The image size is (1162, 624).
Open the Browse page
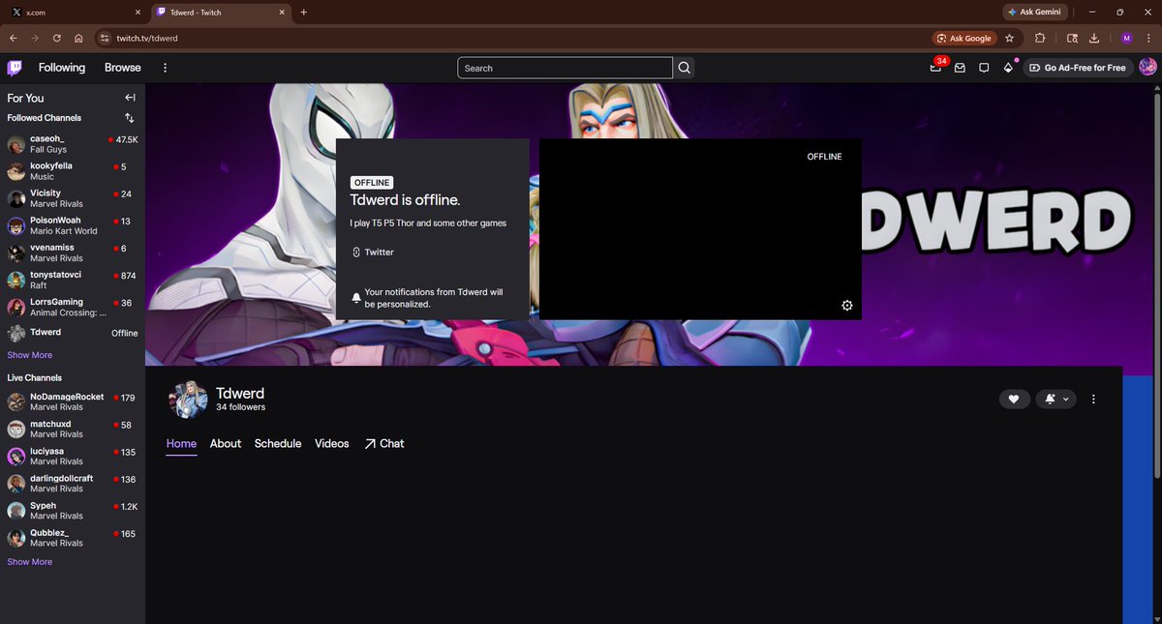[123, 68]
